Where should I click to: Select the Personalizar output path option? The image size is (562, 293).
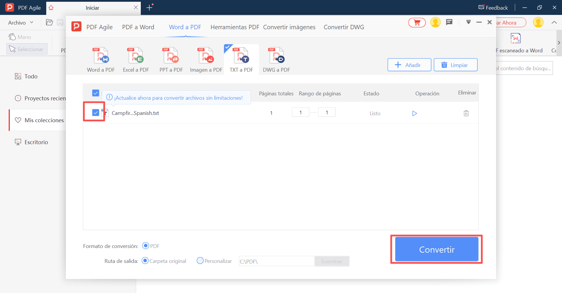point(200,261)
